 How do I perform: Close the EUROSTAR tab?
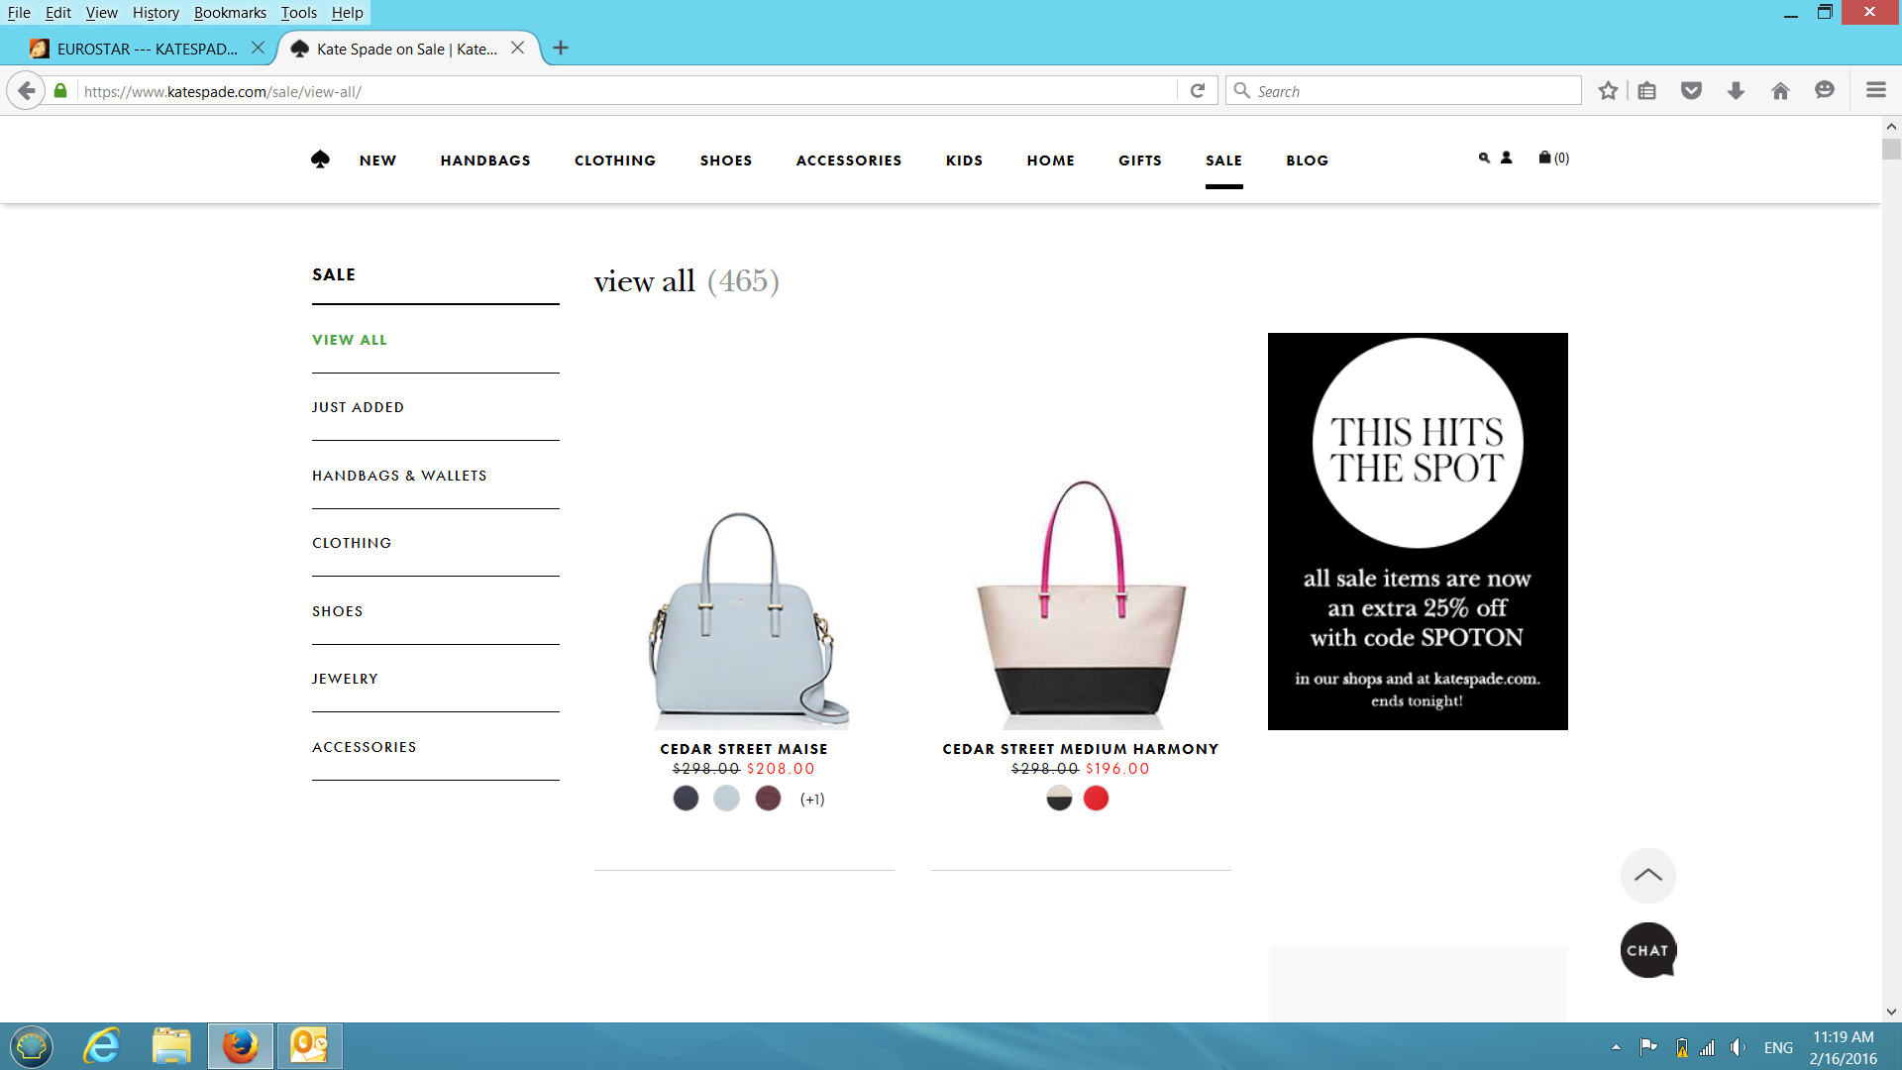pyautogui.click(x=258, y=48)
